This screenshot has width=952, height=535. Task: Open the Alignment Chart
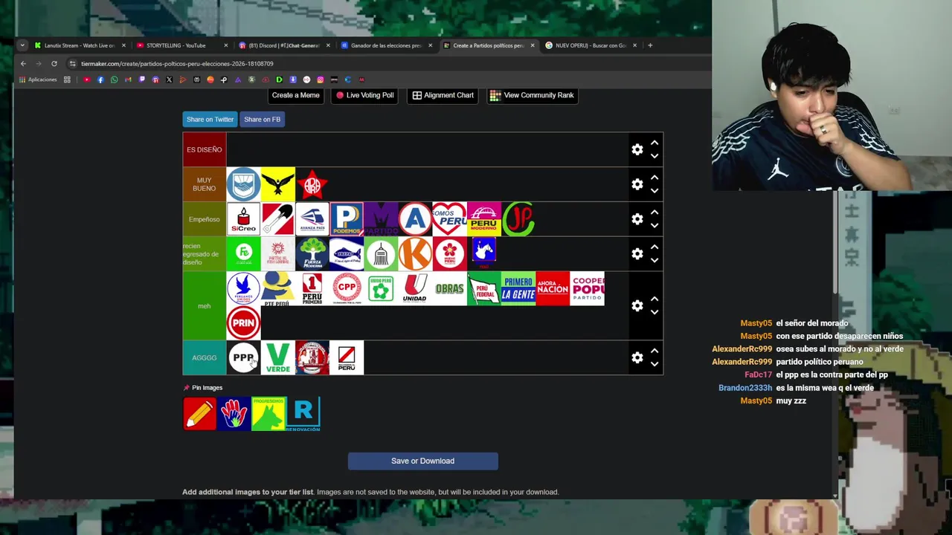pos(443,95)
